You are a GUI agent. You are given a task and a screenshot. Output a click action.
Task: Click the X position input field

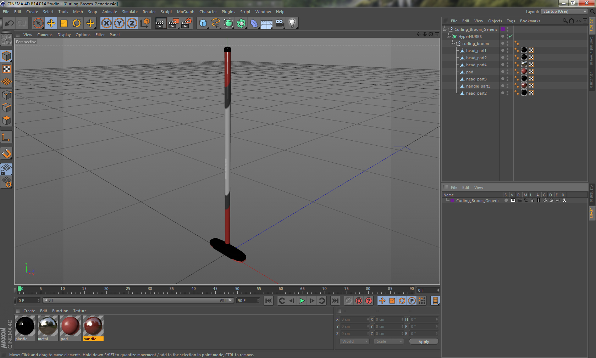click(x=355, y=319)
